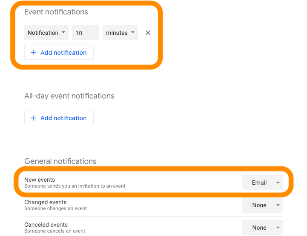Open the Notification type dropdown
This screenshot has width=307, height=236.
(x=46, y=33)
